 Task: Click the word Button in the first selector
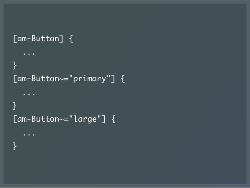[45, 38]
